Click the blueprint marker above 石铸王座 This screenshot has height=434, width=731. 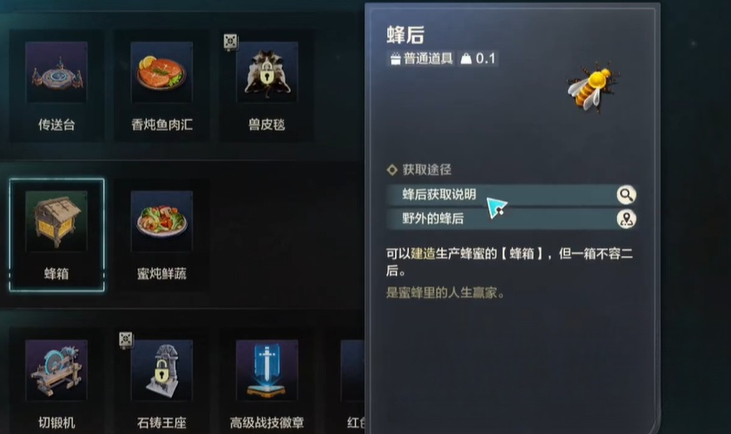point(126,340)
